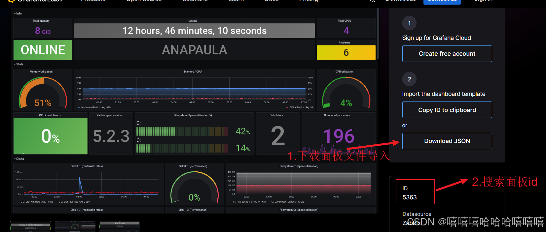Download the dashboard JSON file
Viewport: 546px width, 232px height.
(447, 141)
